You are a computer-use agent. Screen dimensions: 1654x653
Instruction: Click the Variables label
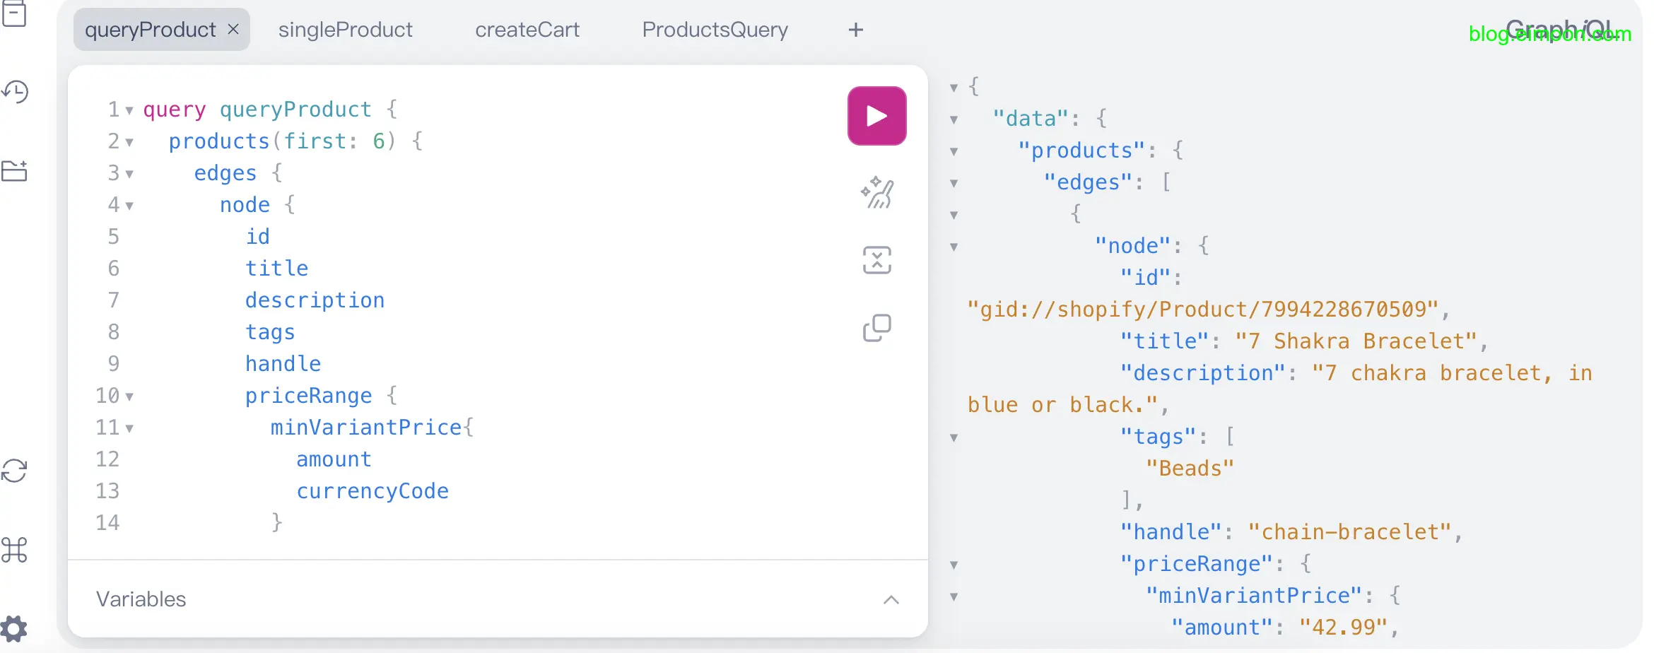[141, 599]
